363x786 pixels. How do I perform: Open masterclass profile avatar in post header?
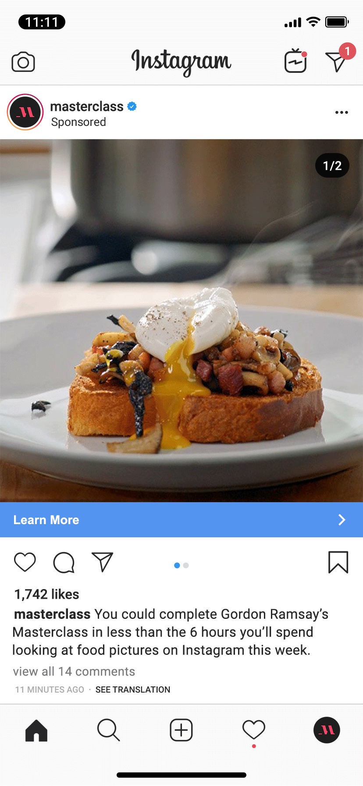(x=25, y=112)
